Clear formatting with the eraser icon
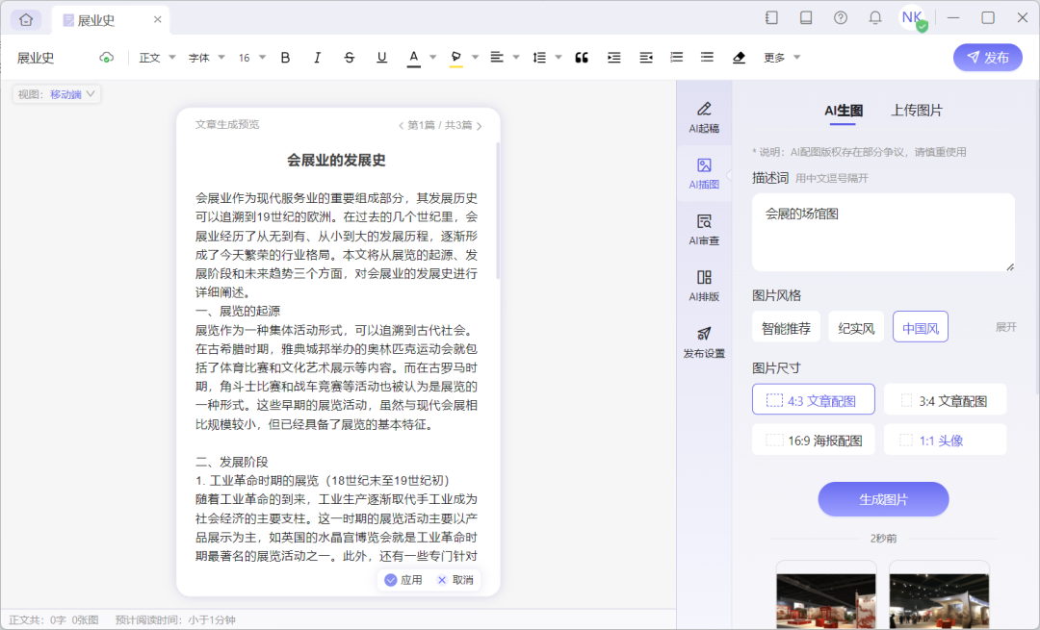The width and height of the screenshot is (1040, 630). [739, 58]
